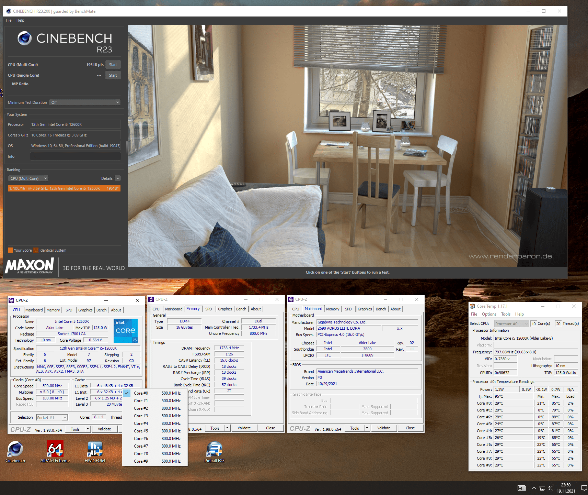Click the 19518 pts multi core score
Image resolution: width=588 pixels, height=495 pixels.
pyautogui.click(x=95, y=65)
